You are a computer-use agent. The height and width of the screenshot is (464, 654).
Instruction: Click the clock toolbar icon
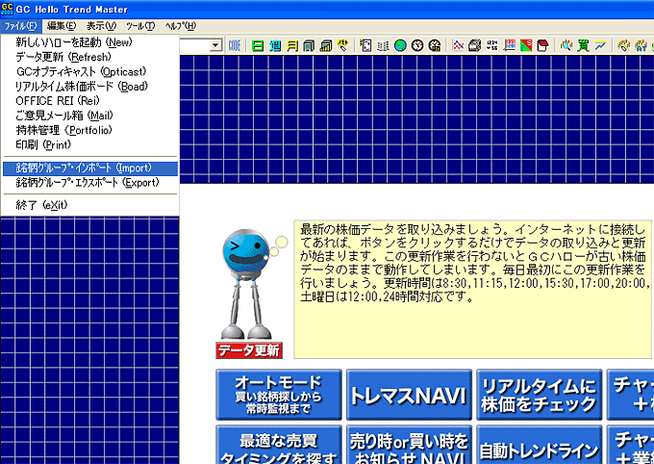(417, 45)
